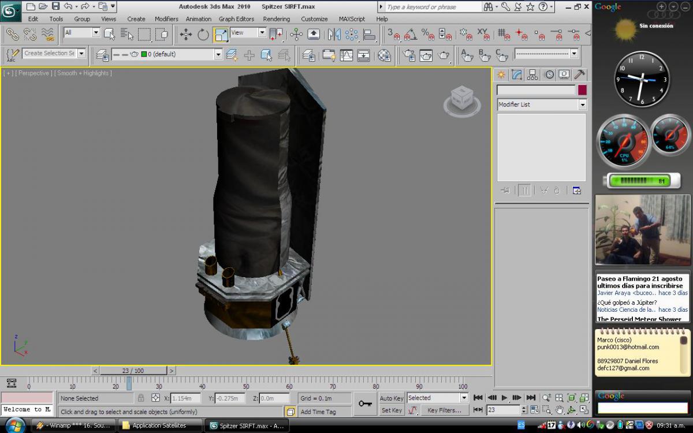Image resolution: width=693 pixels, height=433 pixels.
Task: Toggle Percent Snap
Action: [428, 35]
